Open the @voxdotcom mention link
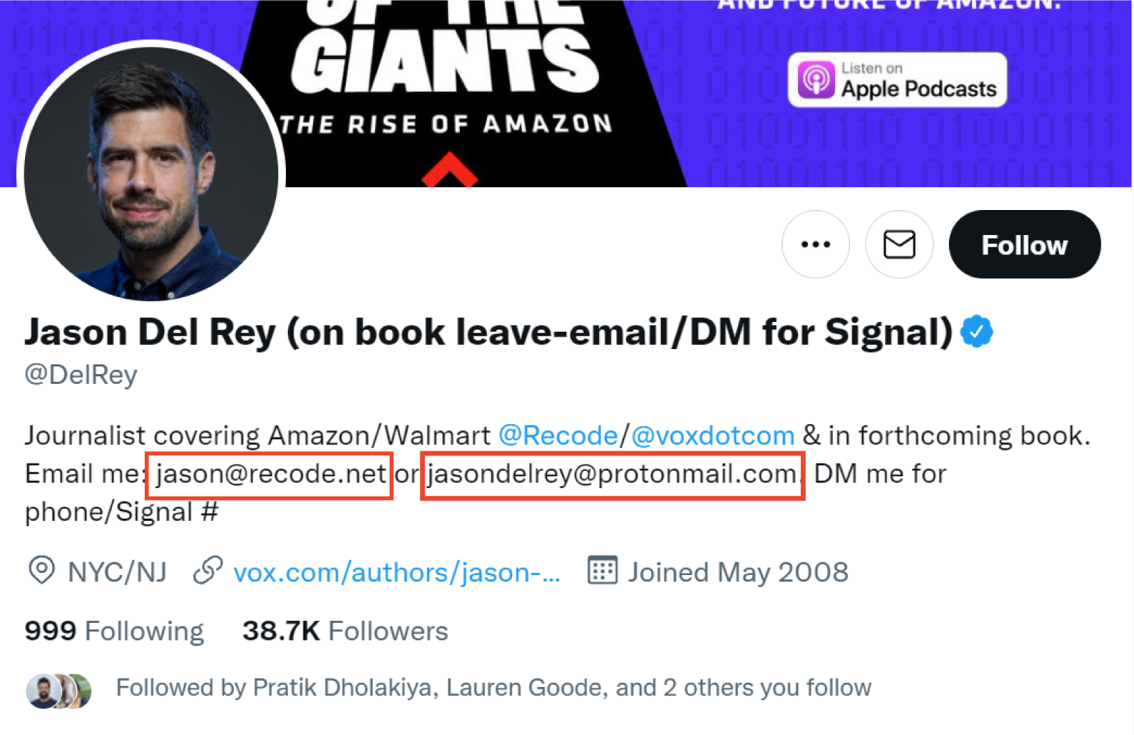The image size is (1134, 735). click(x=713, y=436)
